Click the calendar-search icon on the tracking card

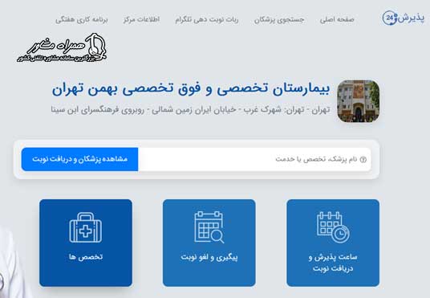click(209, 227)
